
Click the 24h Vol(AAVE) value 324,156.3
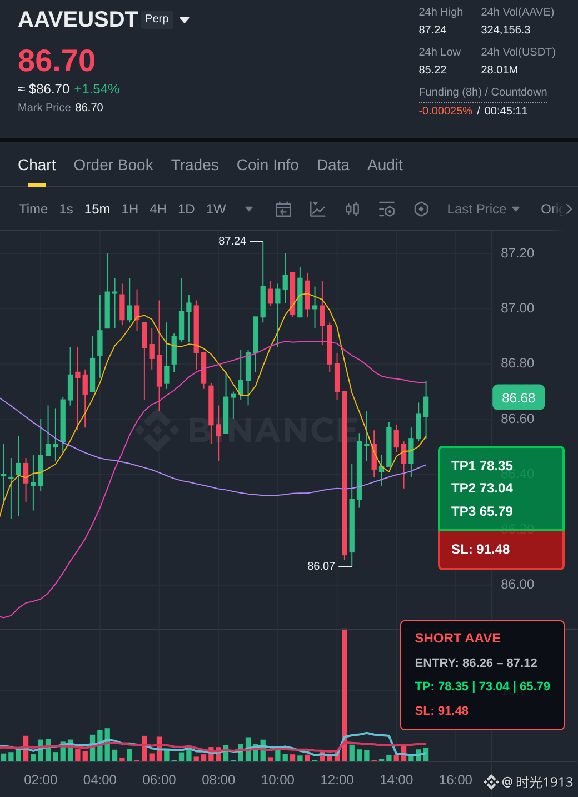click(x=506, y=29)
